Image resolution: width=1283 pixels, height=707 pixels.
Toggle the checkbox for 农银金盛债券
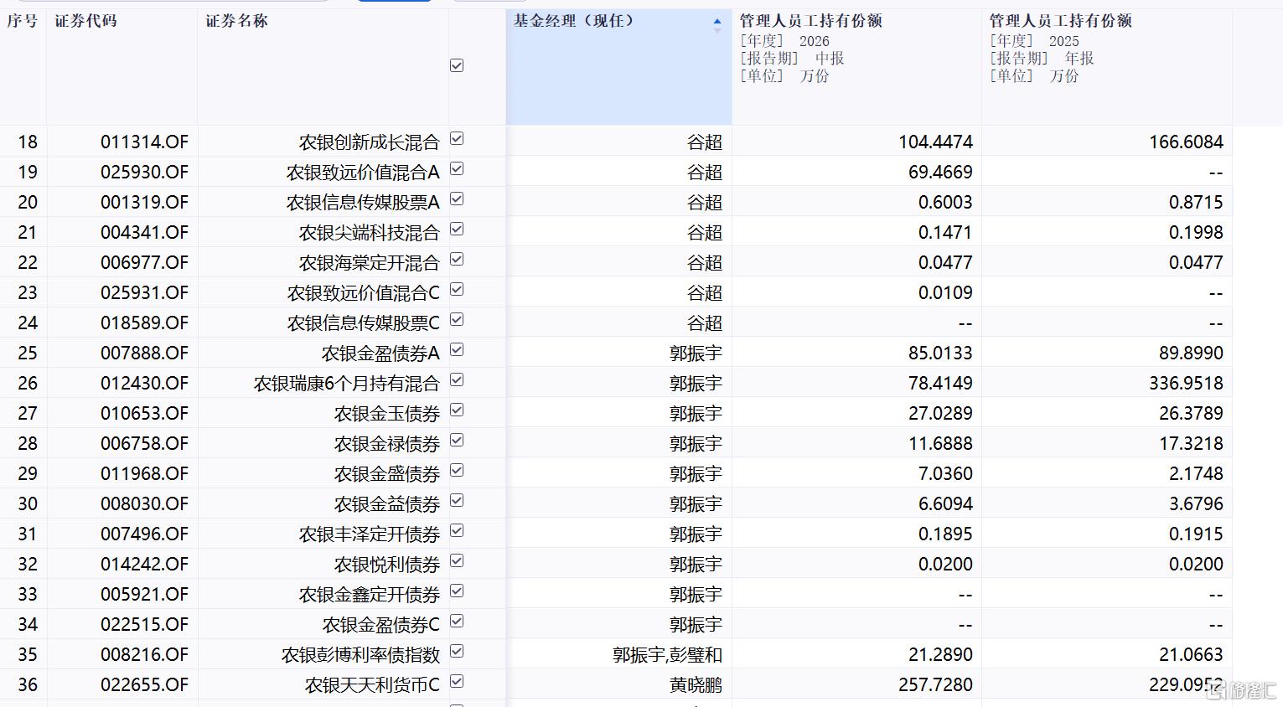coord(457,471)
